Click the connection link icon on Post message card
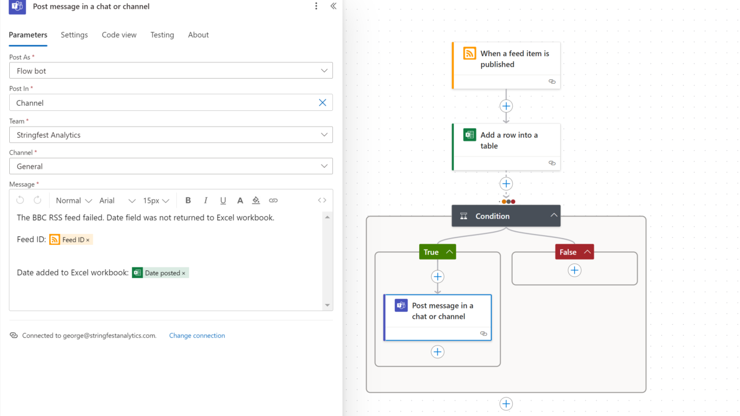Viewport: 740px width, 416px height. (484, 333)
